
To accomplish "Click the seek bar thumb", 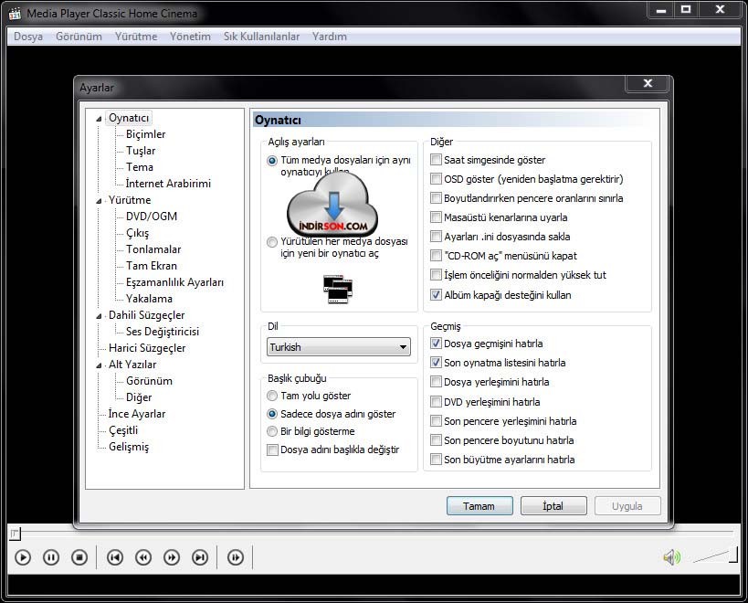I will 15,534.
